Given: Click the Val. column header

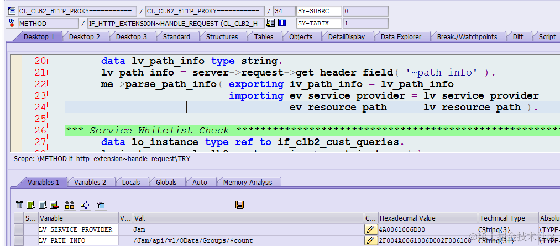Looking at the screenshot, I should coord(248,218).
